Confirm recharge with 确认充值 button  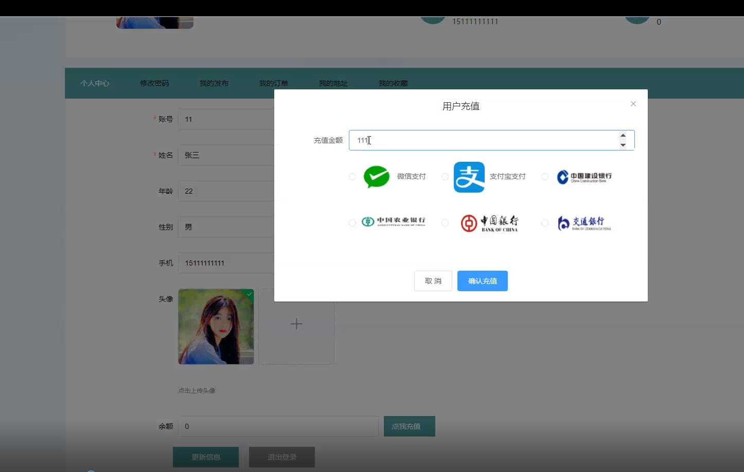[x=482, y=281]
